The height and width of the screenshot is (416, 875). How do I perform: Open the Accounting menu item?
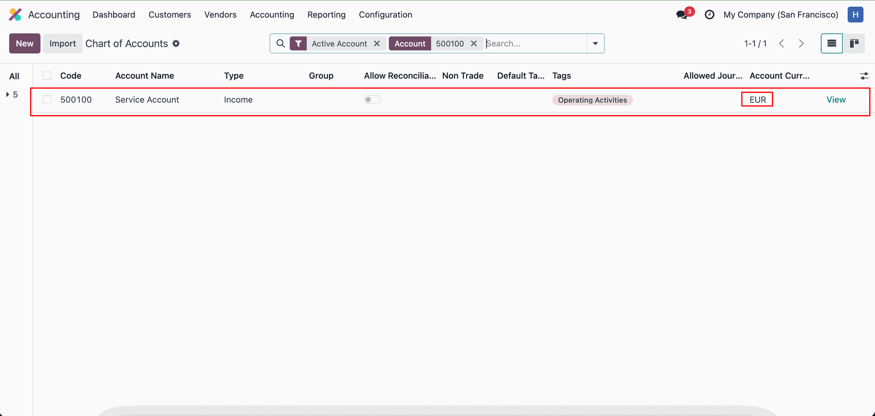click(x=272, y=15)
